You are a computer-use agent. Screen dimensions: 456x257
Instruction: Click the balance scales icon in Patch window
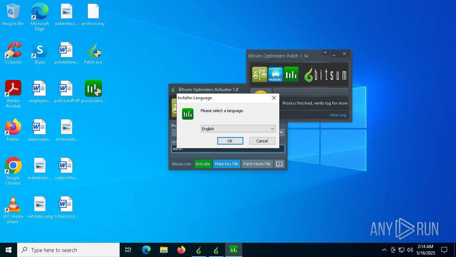(x=259, y=74)
